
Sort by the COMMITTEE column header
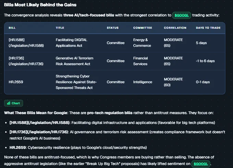click(143, 28)
